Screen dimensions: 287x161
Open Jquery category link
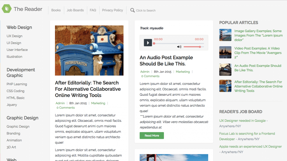[12, 105]
